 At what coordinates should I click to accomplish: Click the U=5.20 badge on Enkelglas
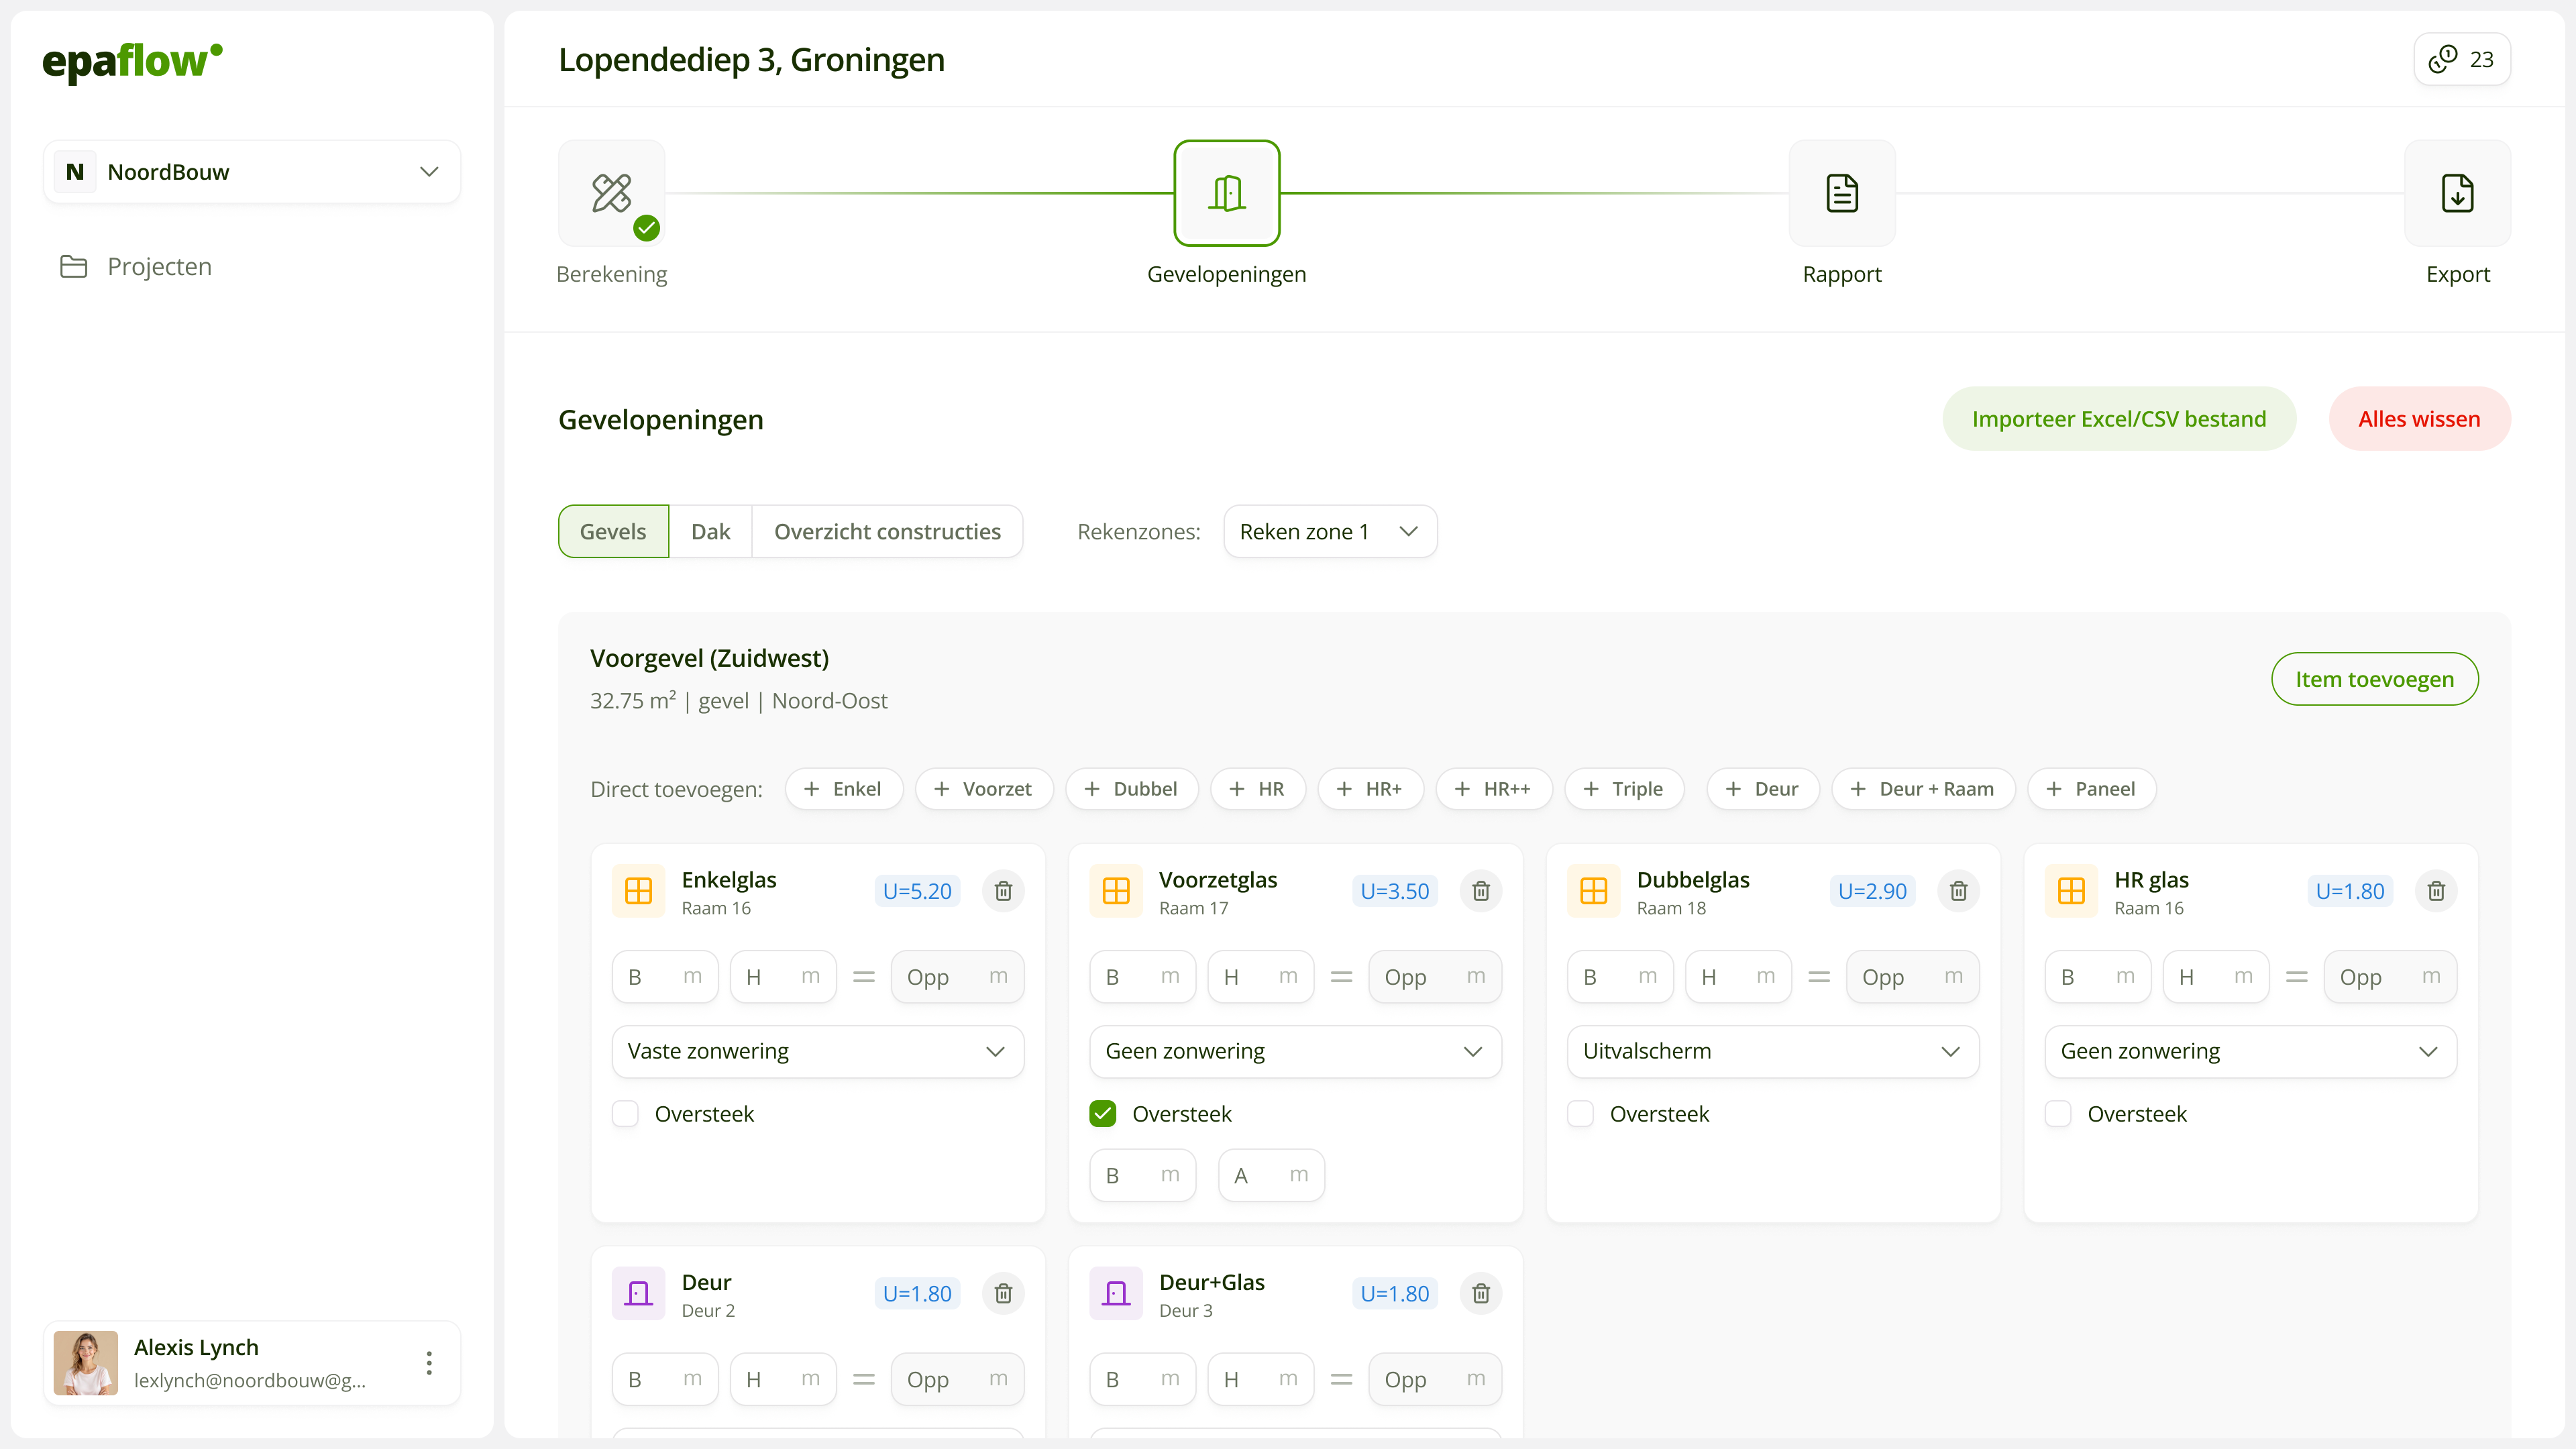click(917, 890)
